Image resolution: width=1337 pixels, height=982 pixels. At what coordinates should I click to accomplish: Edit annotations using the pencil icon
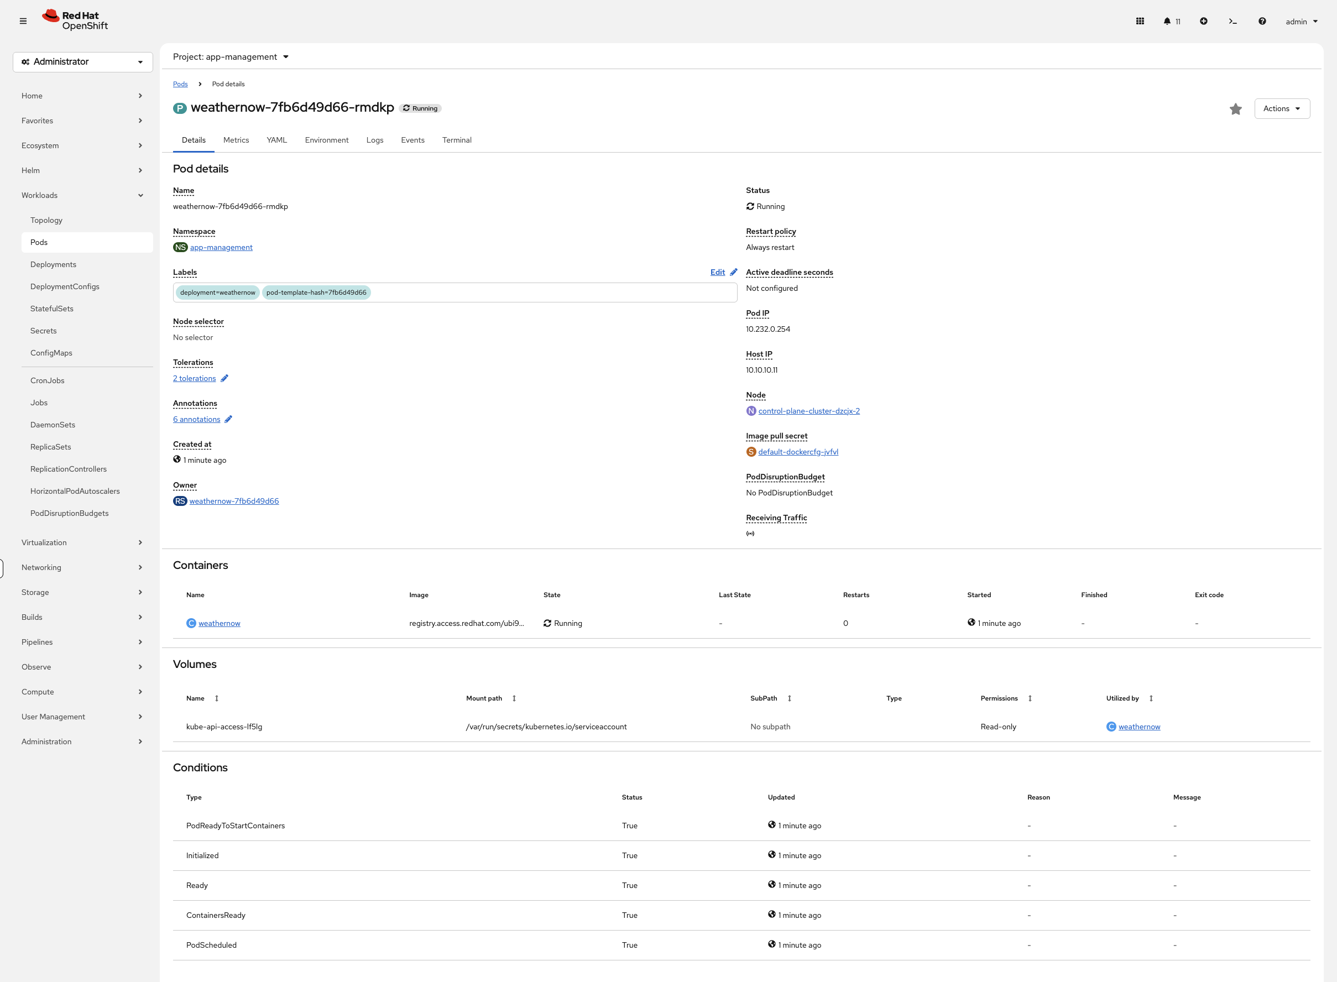pyautogui.click(x=229, y=419)
